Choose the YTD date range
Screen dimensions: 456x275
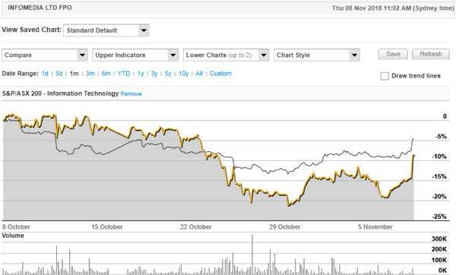click(124, 74)
